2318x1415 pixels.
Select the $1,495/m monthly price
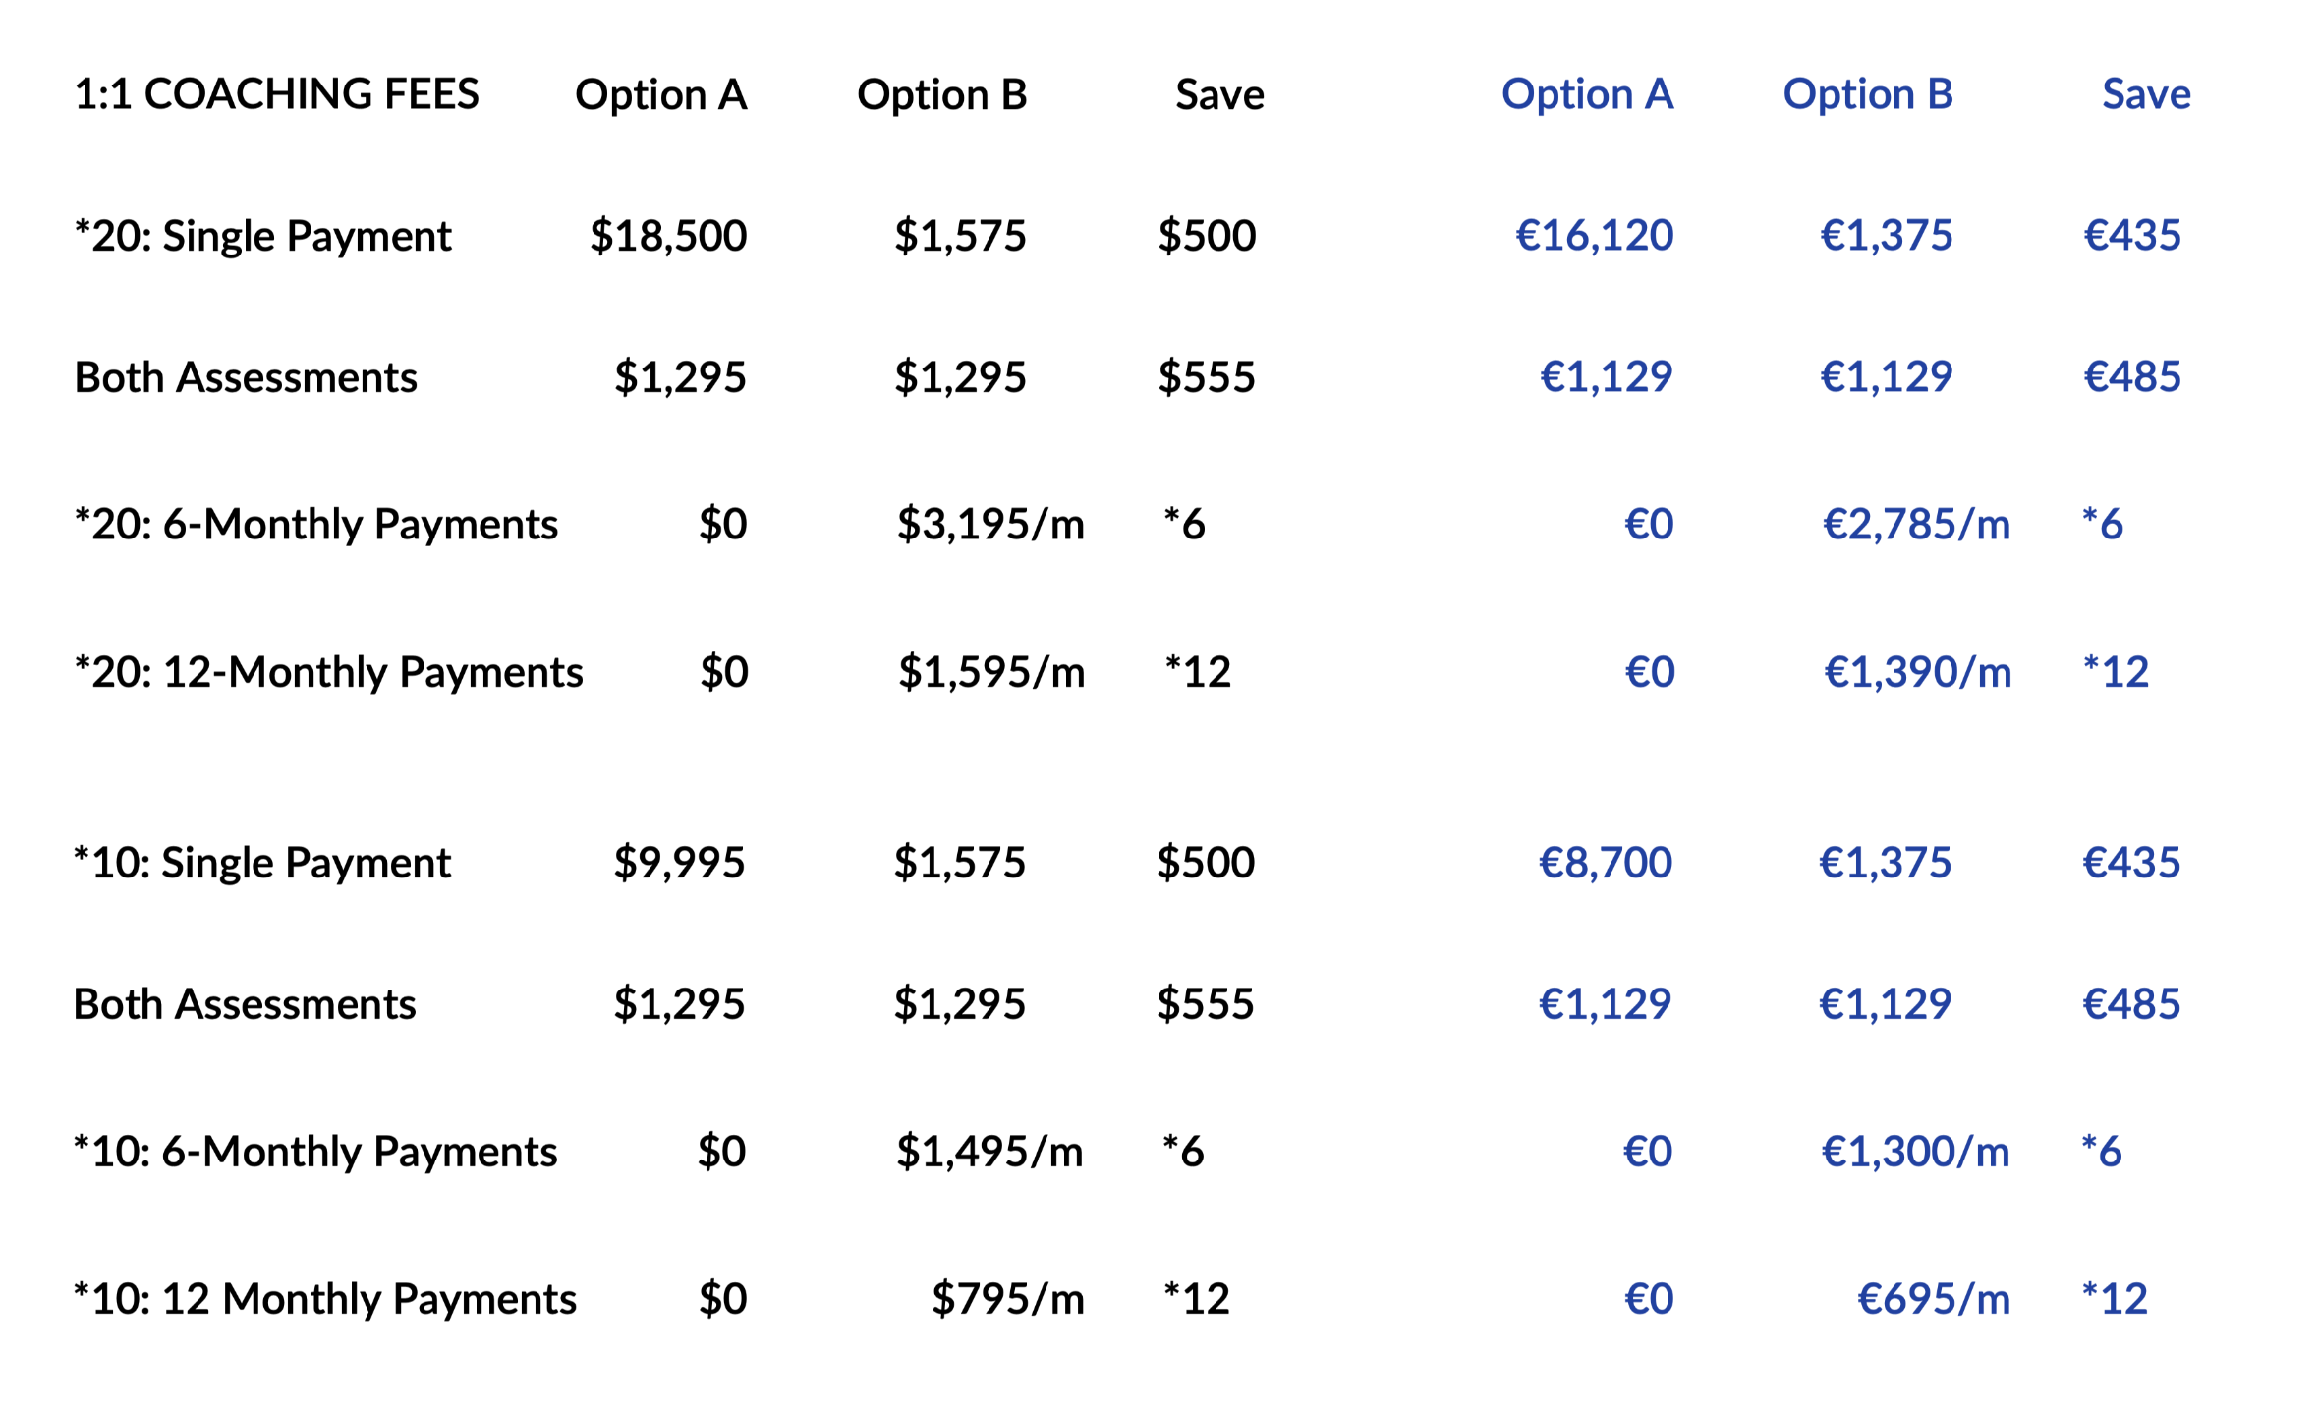(989, 1152)
